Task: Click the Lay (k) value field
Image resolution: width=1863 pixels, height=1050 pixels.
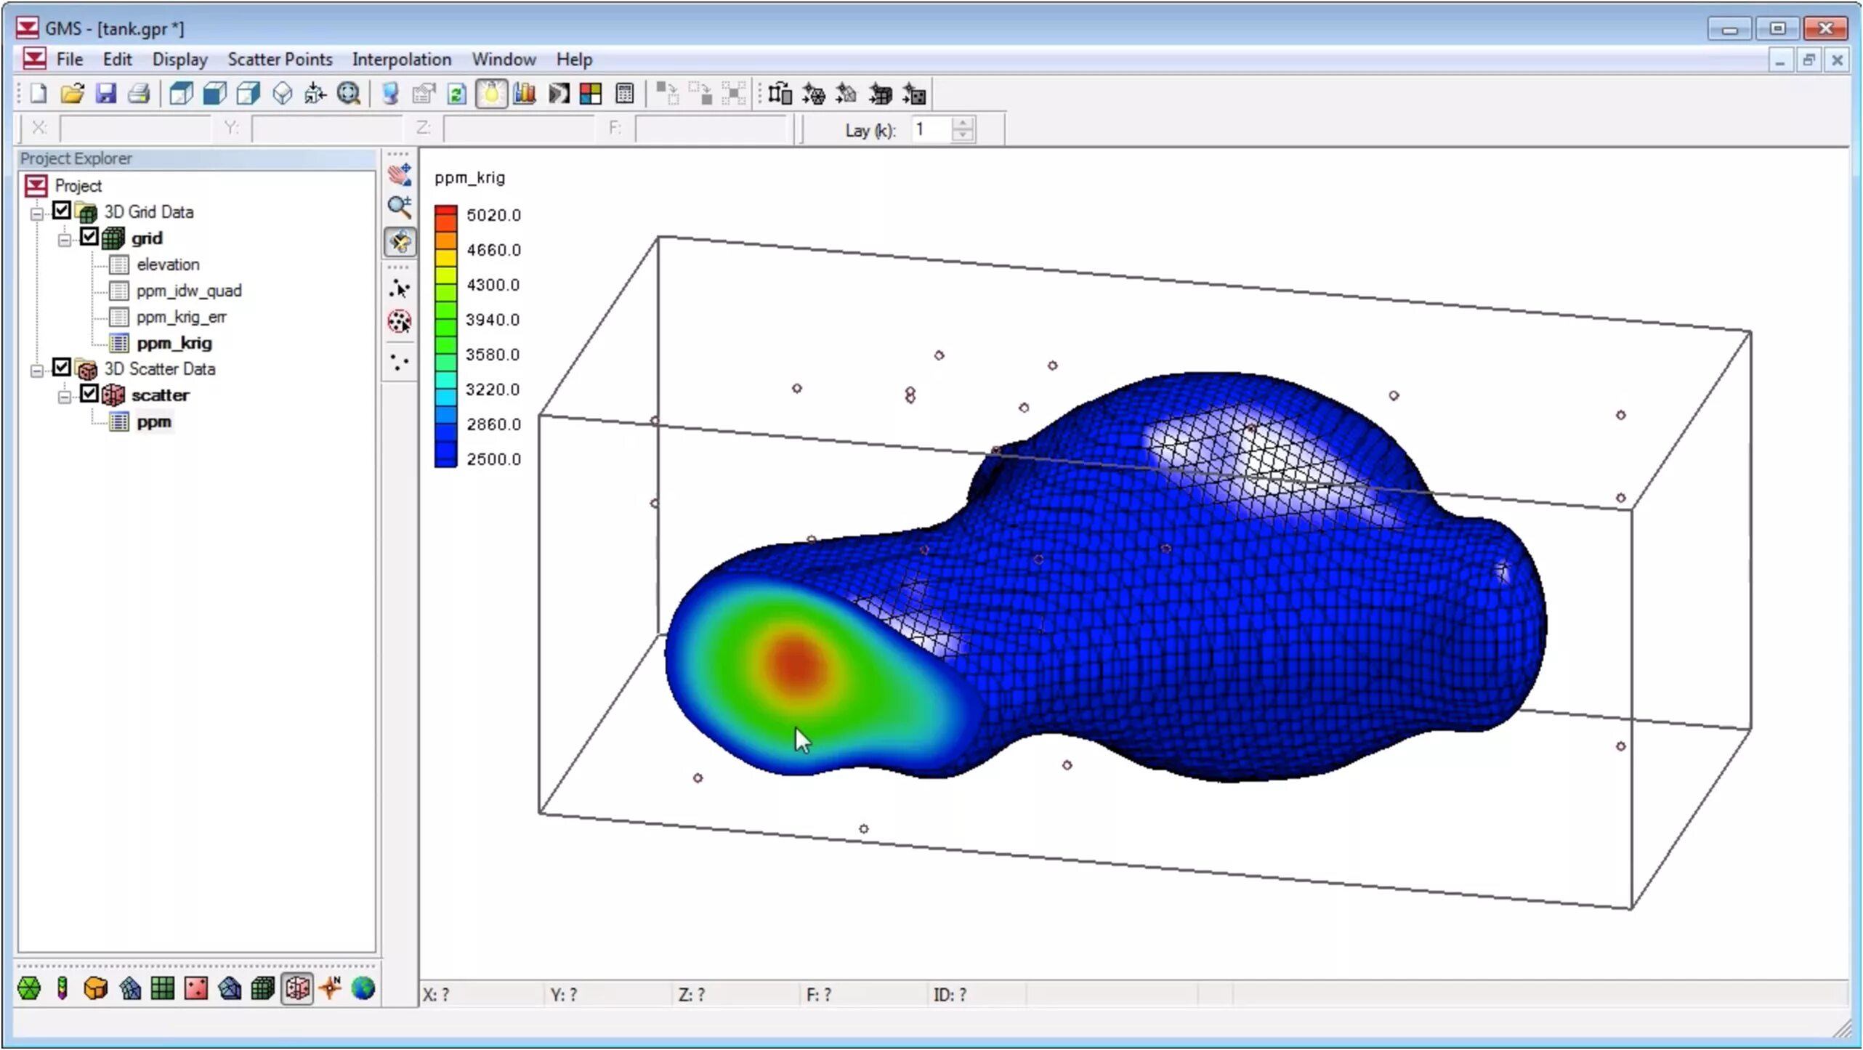Action: click(932, 129)
